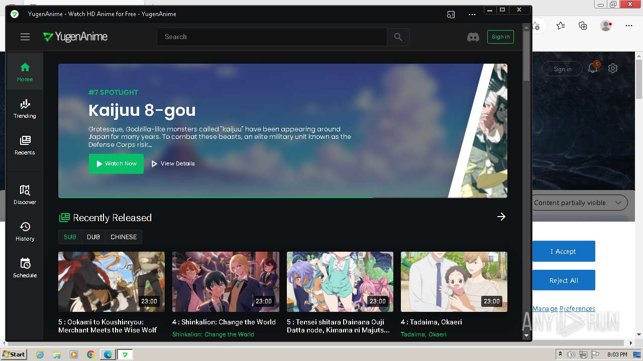Image resolution: width=643 pixels, height=361 pixels.
Task: Open Ookami to Koushinryou episode thumbnail
Action: tap(112, 281)
